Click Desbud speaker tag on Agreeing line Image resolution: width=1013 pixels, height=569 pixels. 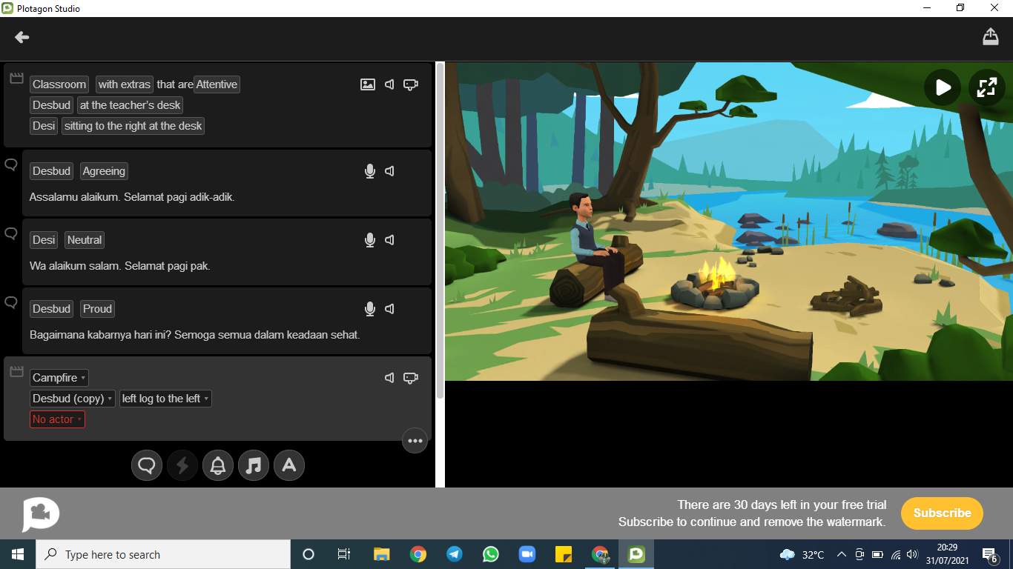coord(51,171)
